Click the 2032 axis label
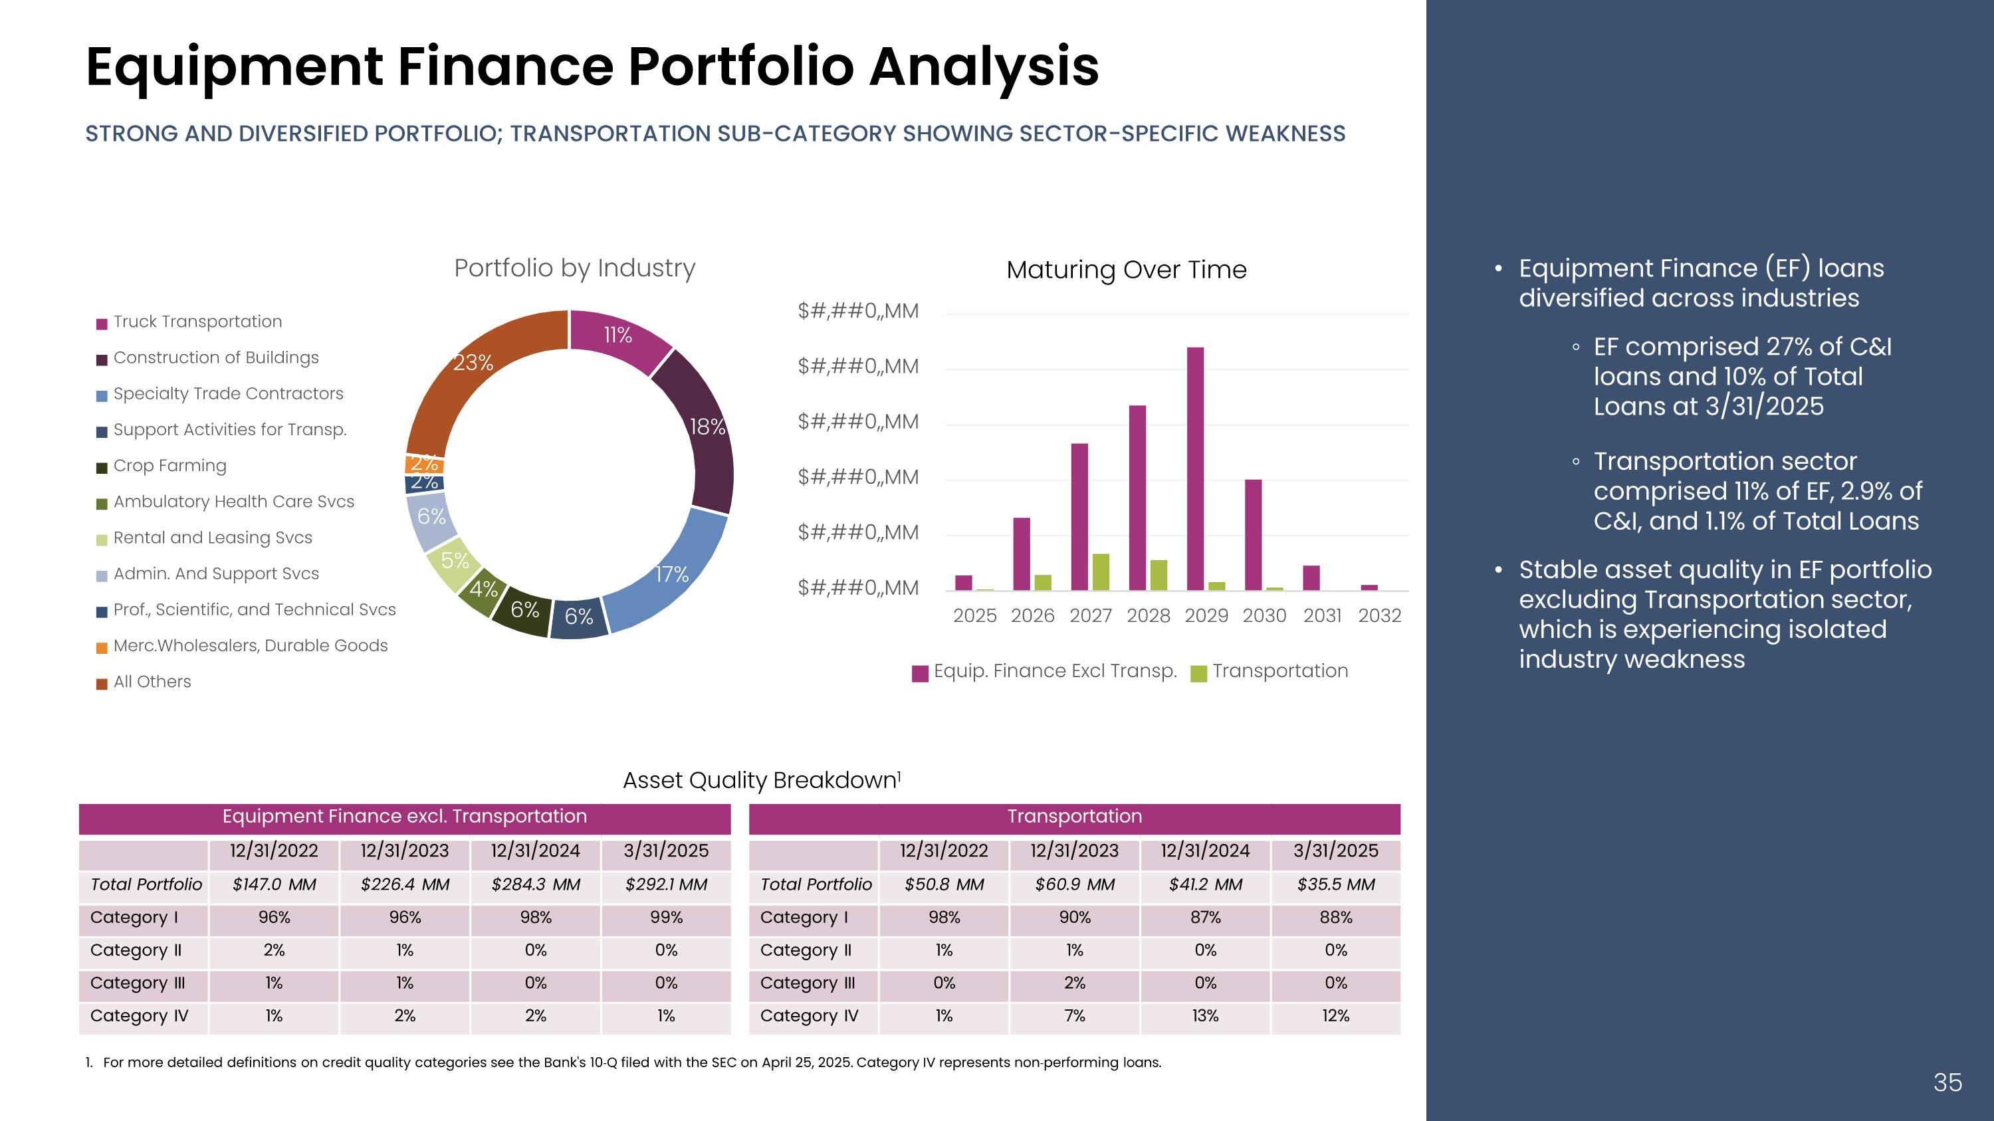Viewport: 1994px width, 1121px height. pos(1379,616)
